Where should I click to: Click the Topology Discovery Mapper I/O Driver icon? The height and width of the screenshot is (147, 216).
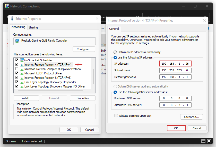(x=22, y=87)
